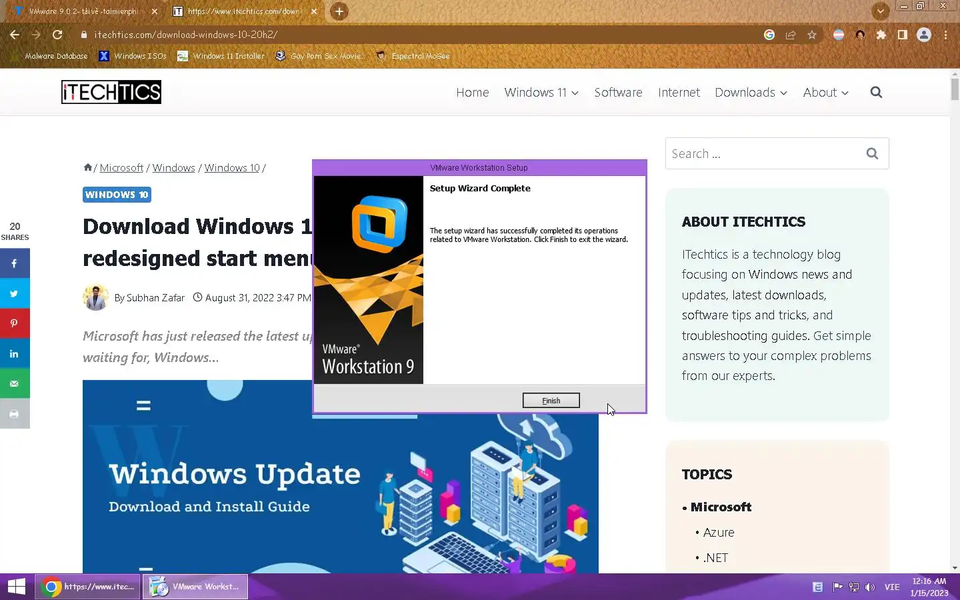Go back in browser history
The image size is (960, 600).
(15, 35)
